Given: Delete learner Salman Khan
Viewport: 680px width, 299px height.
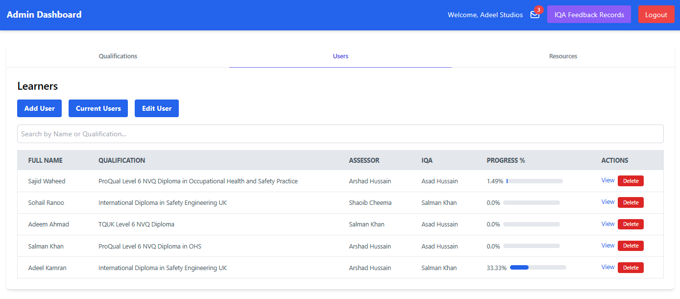Looking at the screenshot, I should coord(631,246).
